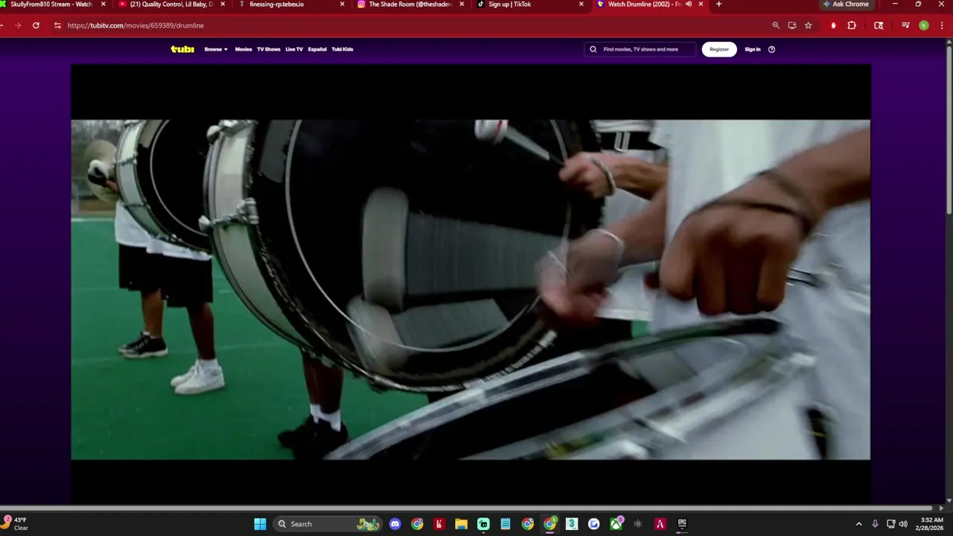Close the Sign up TikTok tab
The width and height of the screenshot is (953, 536).
coord(581,4)
